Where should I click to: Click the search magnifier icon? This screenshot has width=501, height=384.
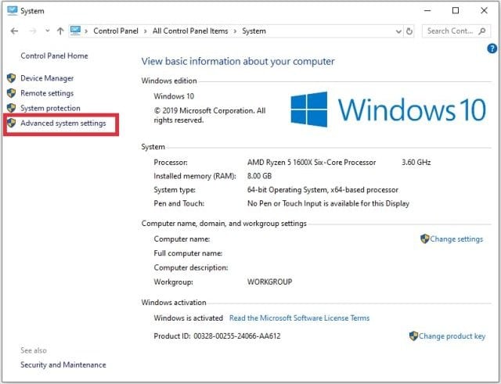tap(482, 31)
